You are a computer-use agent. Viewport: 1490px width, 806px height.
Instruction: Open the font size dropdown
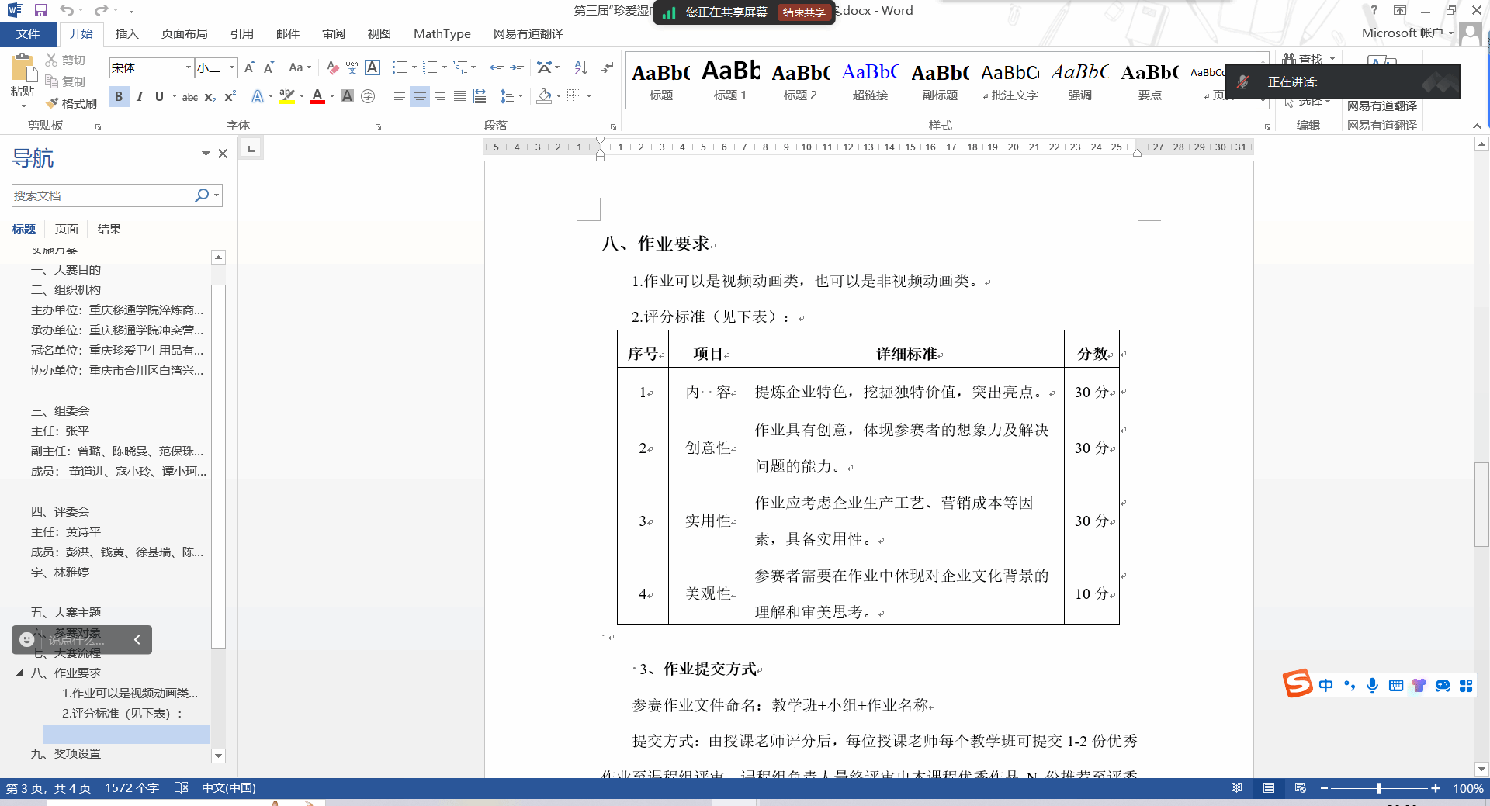(231, 67)
